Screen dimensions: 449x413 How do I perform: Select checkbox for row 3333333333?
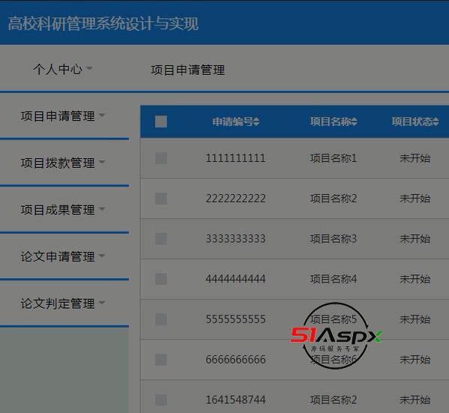pos(161,238)
